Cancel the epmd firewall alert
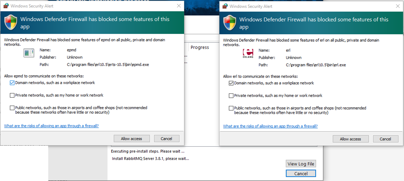The image size is (404, 181). pos(166,139)
